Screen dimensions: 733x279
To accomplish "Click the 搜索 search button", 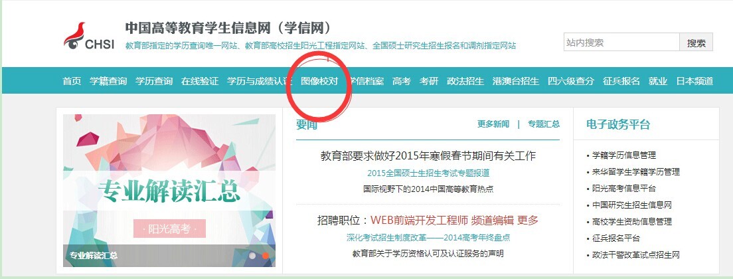I will click(696, 43).
